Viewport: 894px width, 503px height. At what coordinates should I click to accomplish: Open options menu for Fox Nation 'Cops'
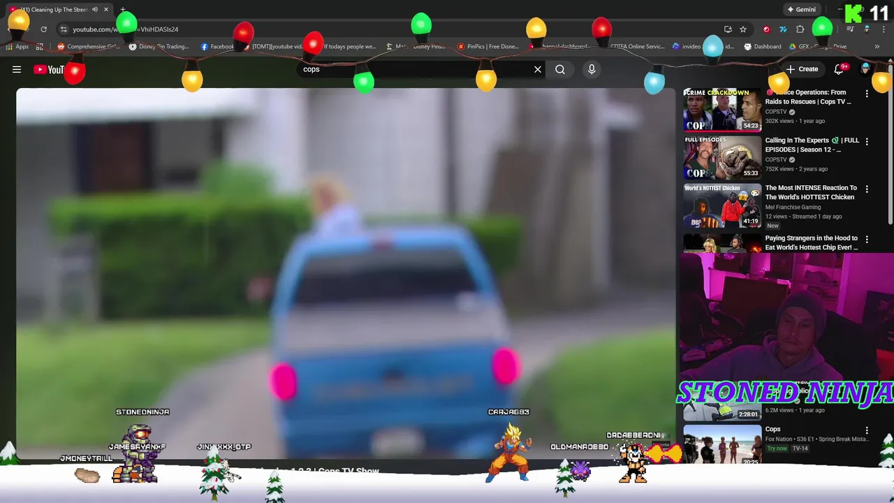click(867, 430)
